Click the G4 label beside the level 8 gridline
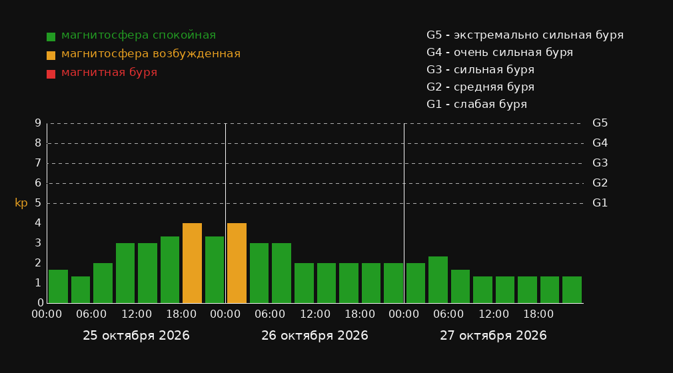This screenshot has height=373, width=673. click(x=600, y=143)
